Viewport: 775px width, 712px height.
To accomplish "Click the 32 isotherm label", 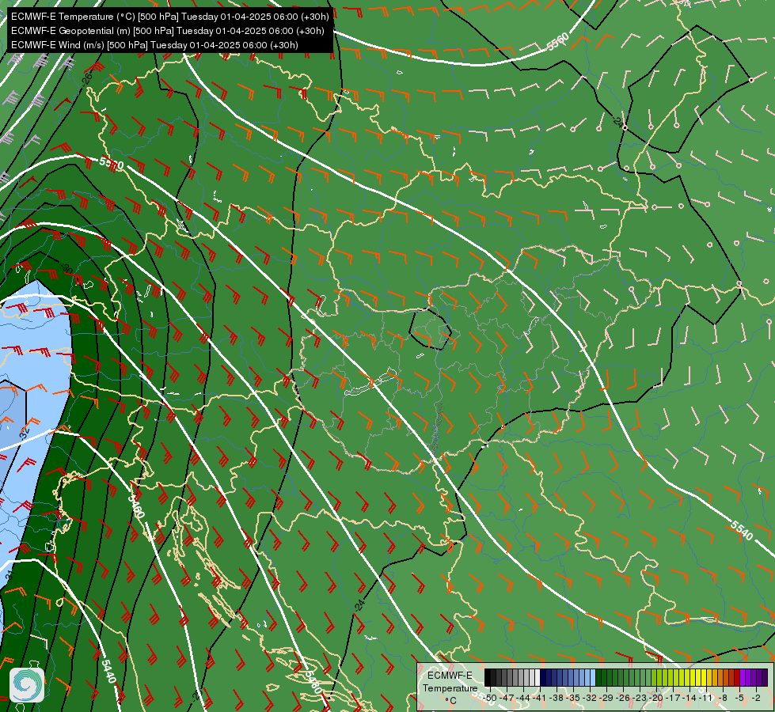I will (x=25, y=434).
